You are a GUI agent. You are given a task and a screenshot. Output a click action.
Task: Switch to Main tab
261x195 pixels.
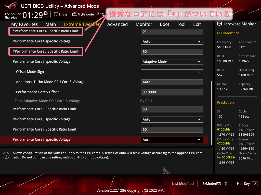pos(51,24)
